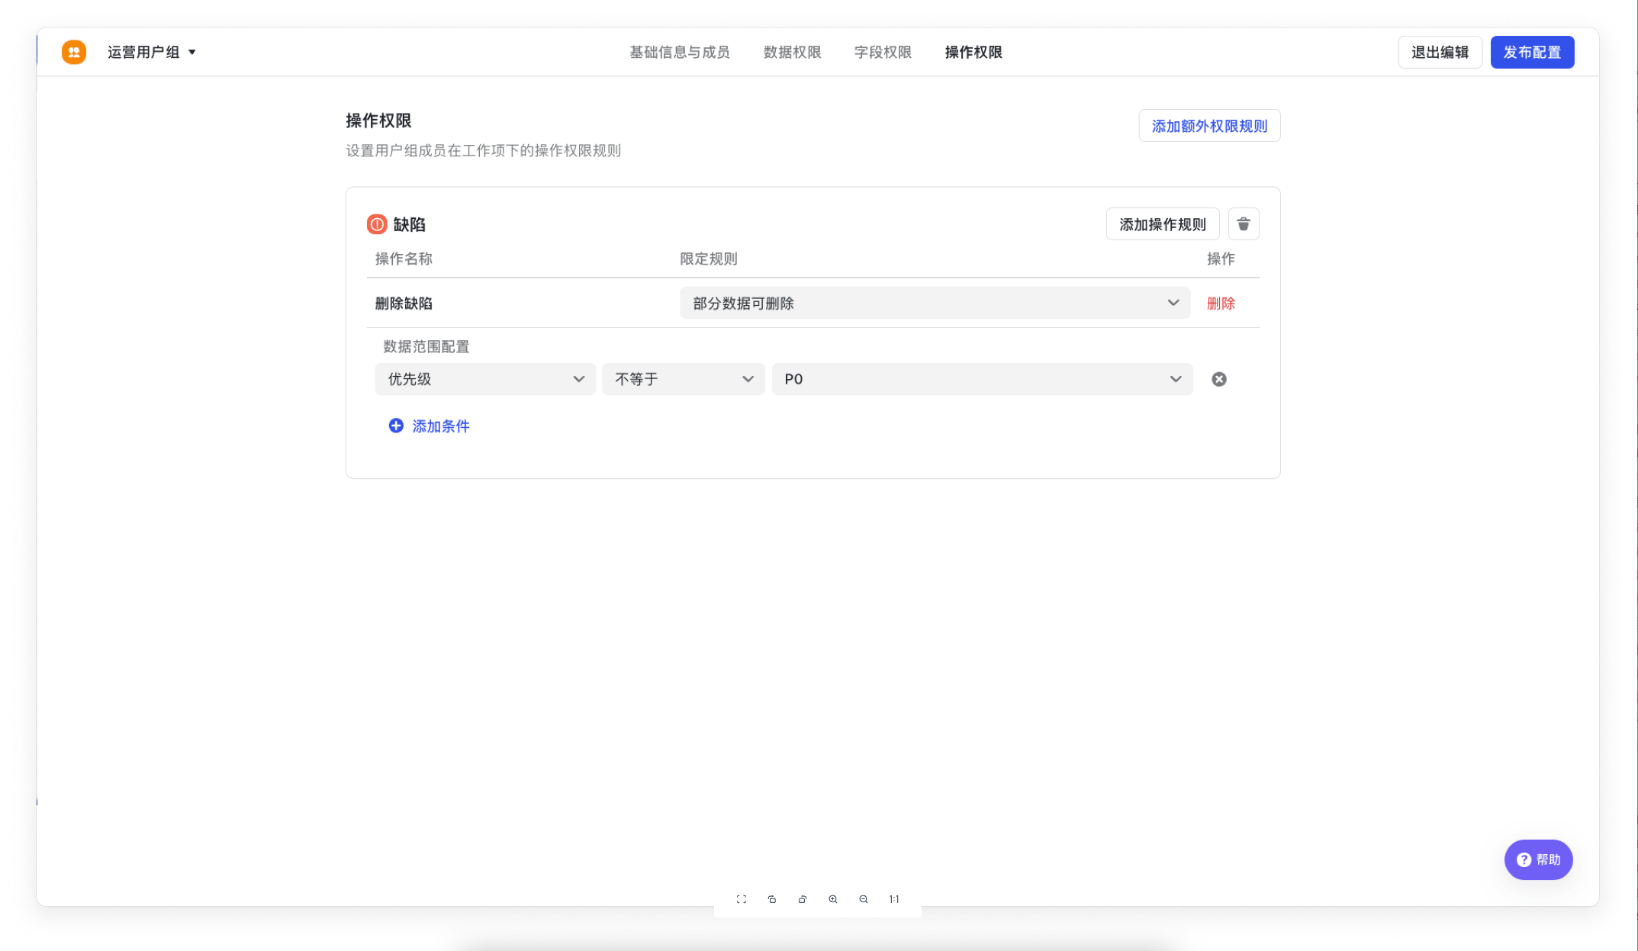This screenshot has height=951, width=1638.
Task: Switch to the 字段权限 tab
Action: click(883, 52)
